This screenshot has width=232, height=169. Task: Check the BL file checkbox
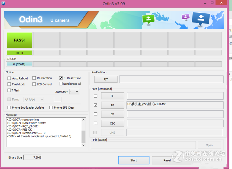coord(96,96)
